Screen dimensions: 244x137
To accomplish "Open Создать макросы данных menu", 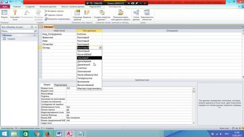I will 102,15.
